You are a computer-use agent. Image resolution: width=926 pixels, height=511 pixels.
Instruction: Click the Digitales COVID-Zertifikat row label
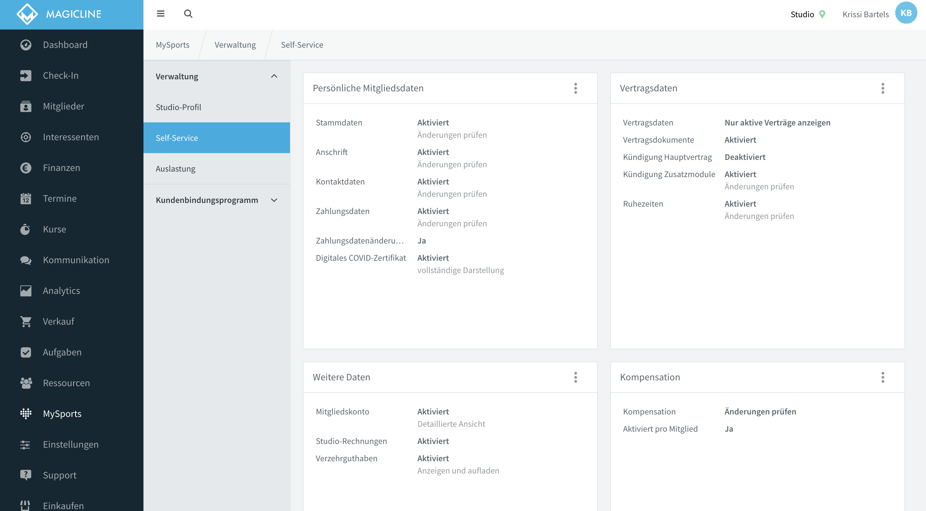pos(360,258)
